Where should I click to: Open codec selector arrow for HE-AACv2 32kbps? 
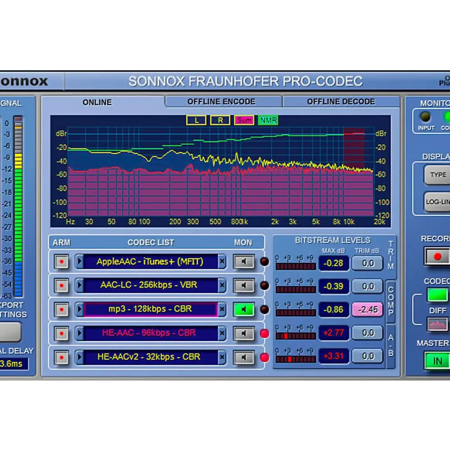79,357
